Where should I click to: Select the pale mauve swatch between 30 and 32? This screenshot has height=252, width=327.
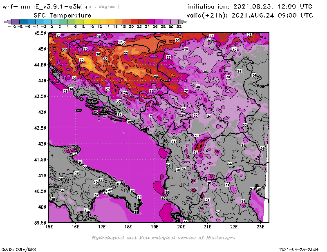[x=175, y=22]
